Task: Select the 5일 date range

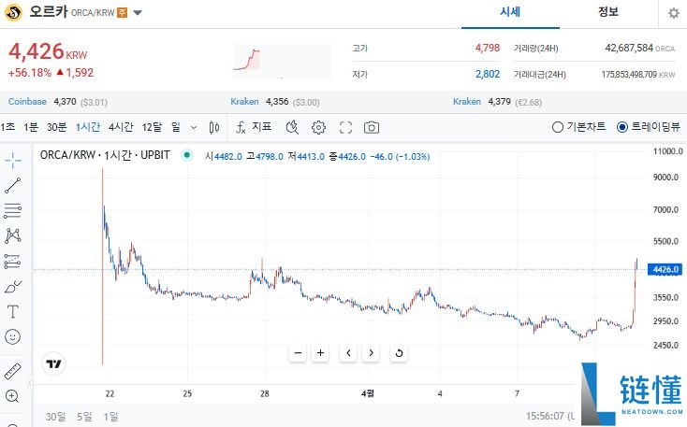Action: click(x=84, y=417)
